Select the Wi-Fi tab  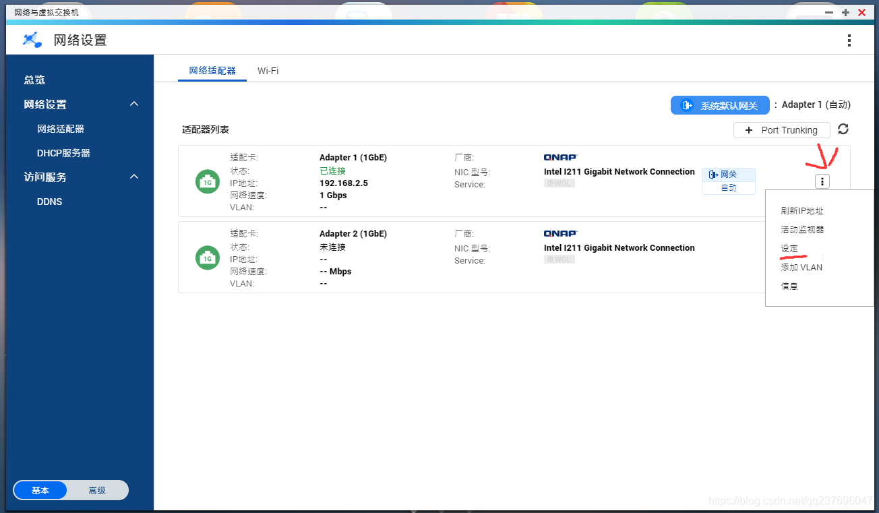tap(268, 71)
